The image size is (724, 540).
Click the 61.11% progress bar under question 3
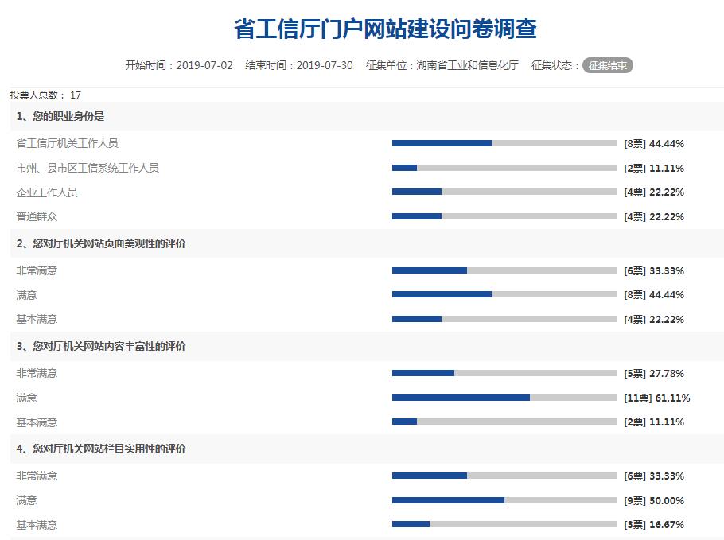point(504,398)
